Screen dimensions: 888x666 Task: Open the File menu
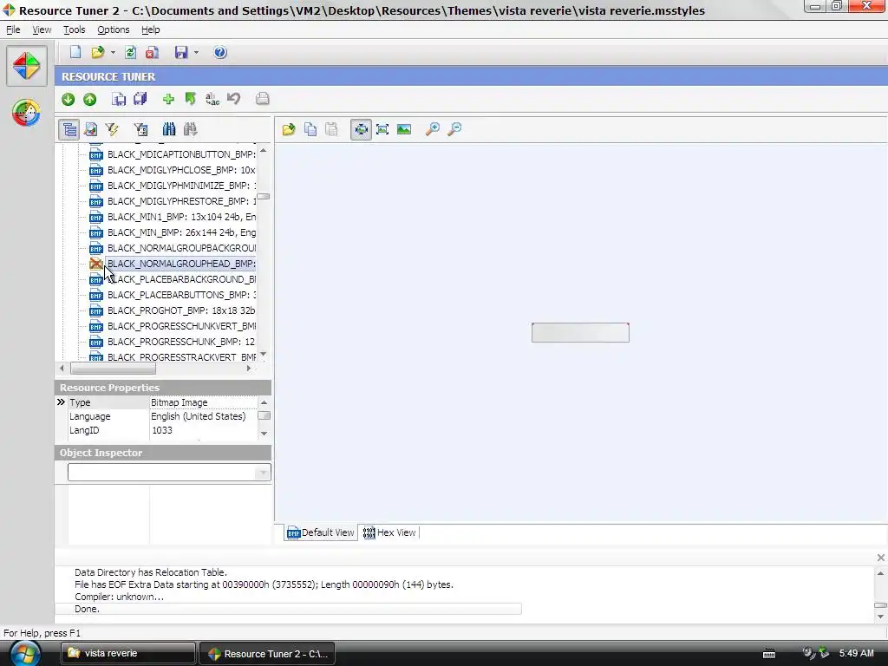coord(13,29)
